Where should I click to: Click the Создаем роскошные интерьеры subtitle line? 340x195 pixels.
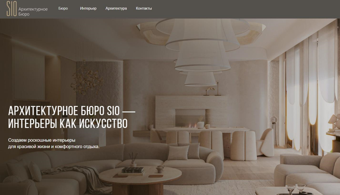[x=42, y=140]
